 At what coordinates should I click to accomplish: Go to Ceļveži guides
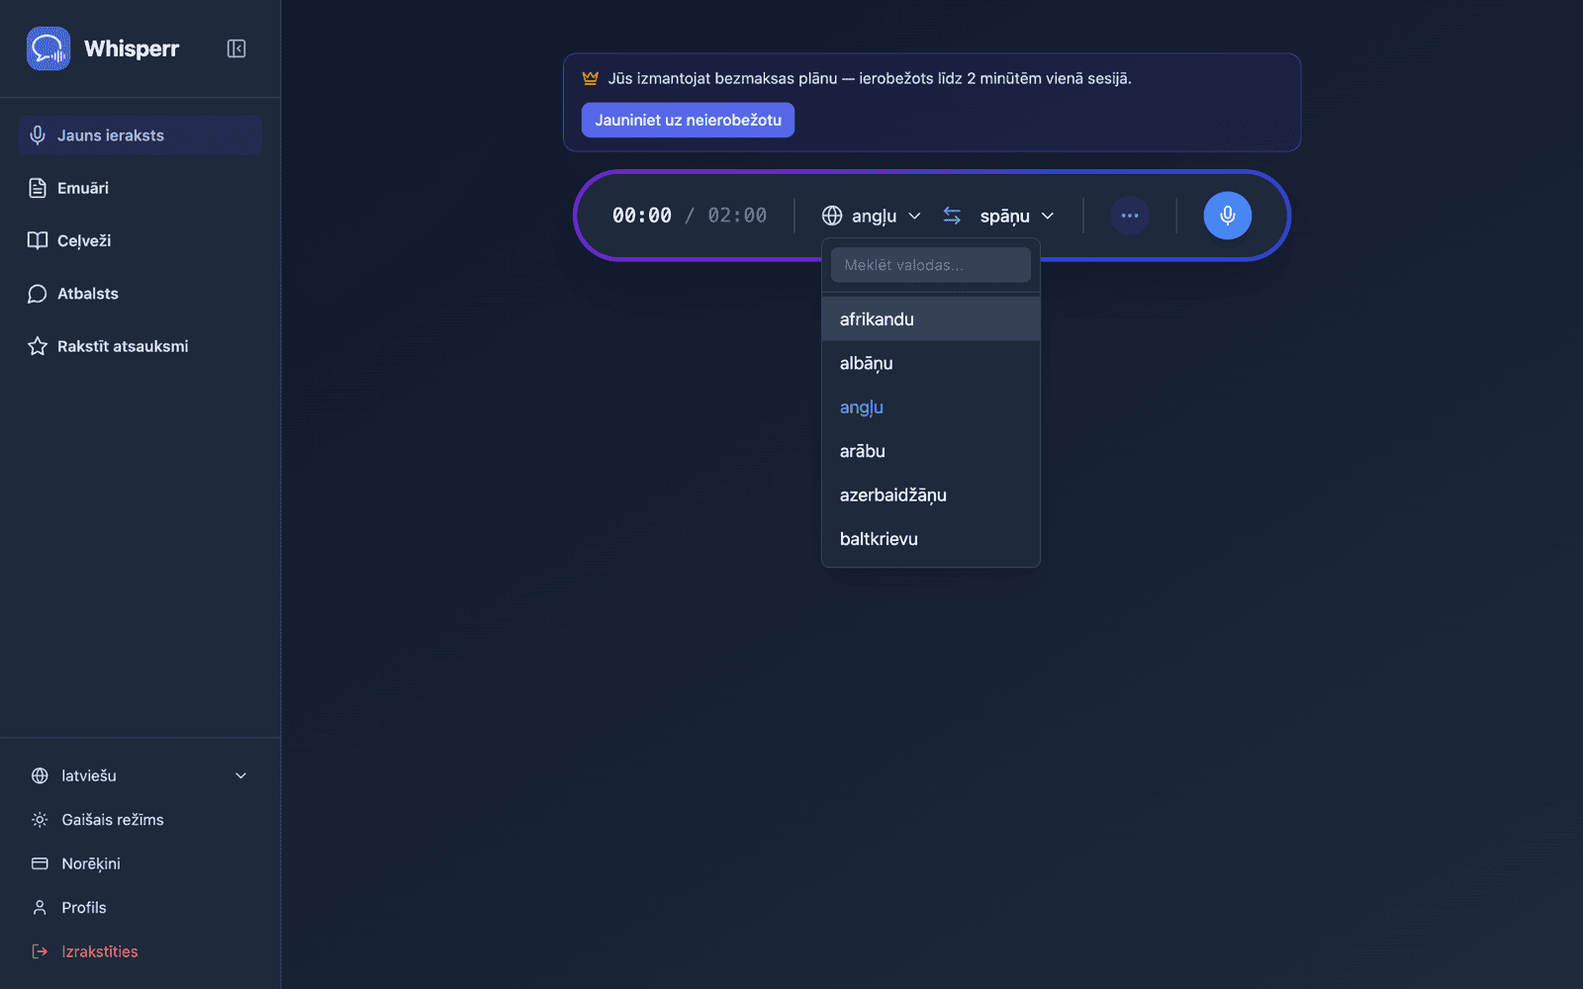140,240
